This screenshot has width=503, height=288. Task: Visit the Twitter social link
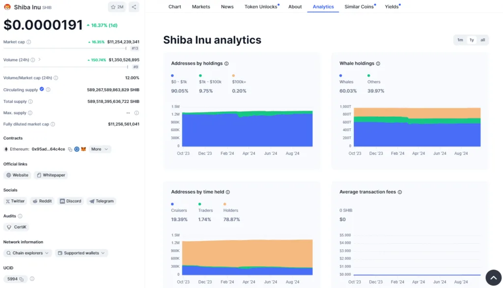15,201
